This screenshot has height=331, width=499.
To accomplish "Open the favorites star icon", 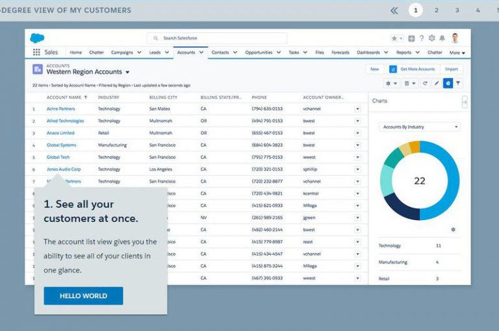I will point(394,38).
